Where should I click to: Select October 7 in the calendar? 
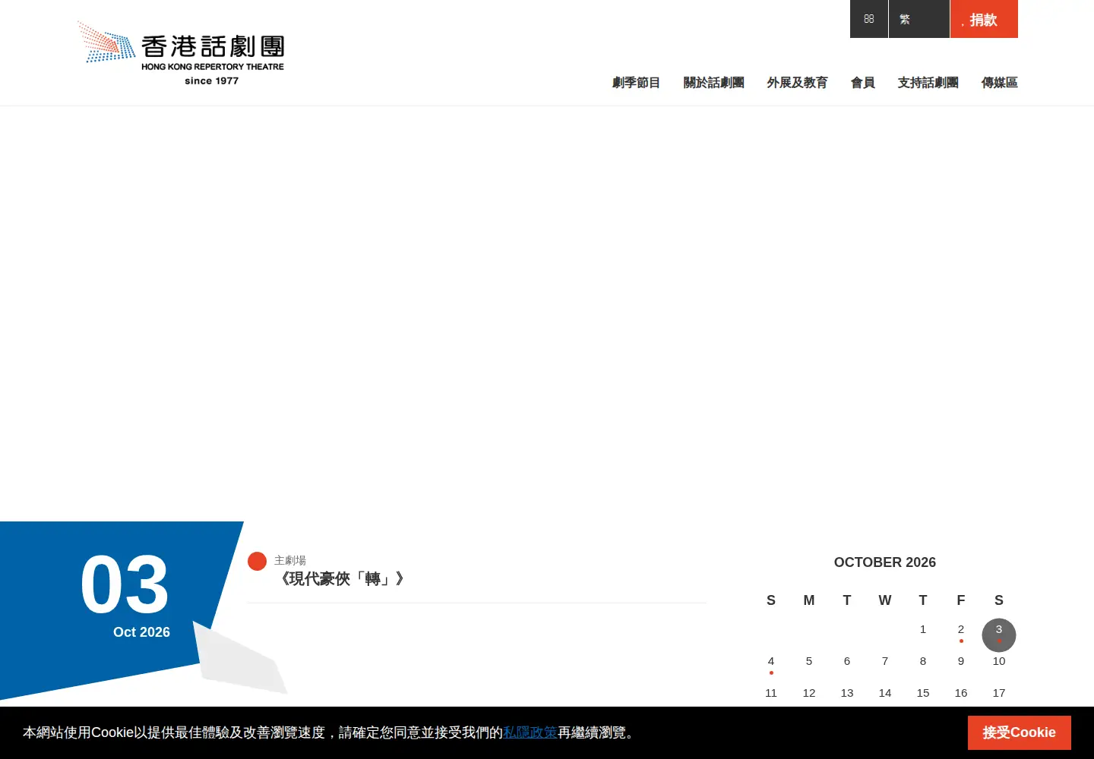tap(885, 661)
